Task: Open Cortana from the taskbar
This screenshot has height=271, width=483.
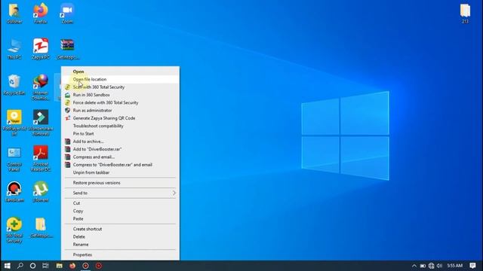Action: 32,266
